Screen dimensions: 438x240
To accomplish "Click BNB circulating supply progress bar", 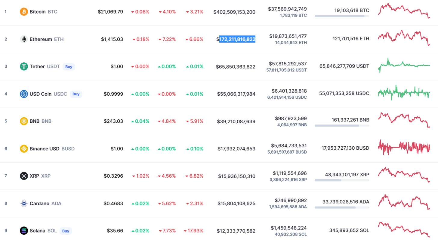I will point(342,125).
